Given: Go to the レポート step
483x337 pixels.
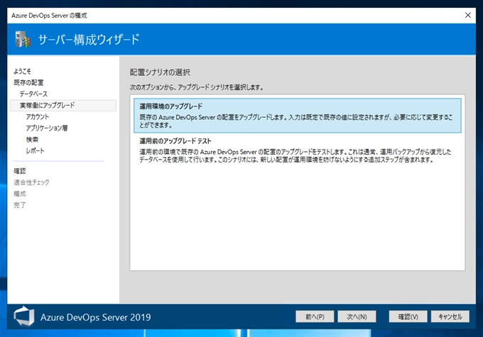Looking at the screenshot, I should click(x=35, y=151).
